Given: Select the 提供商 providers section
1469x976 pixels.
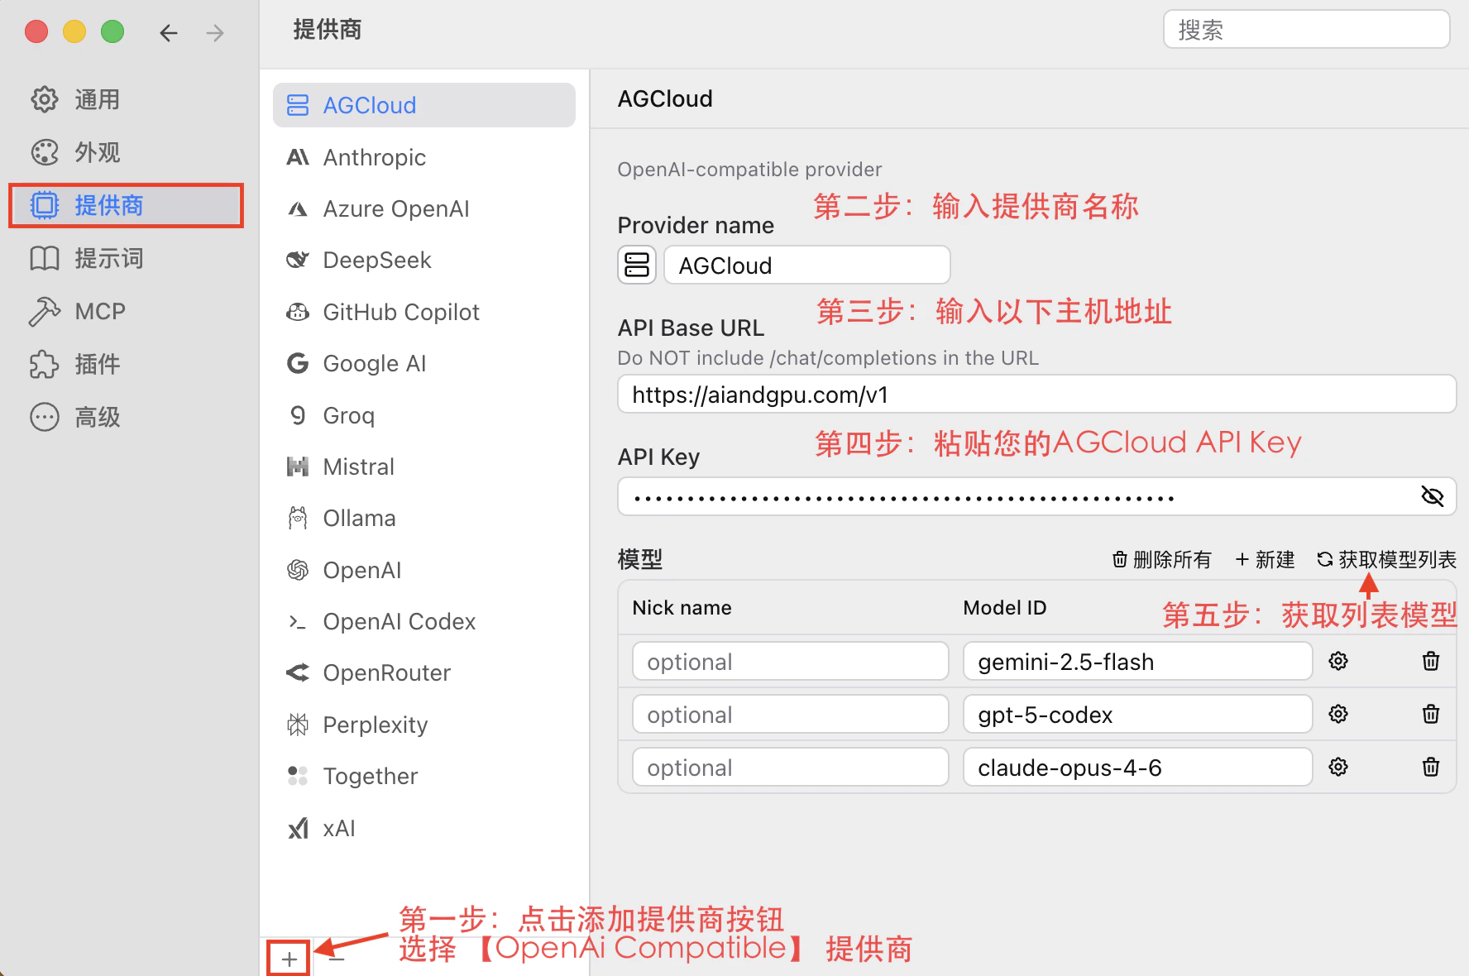Looking at the screenshot, I should click(126, 205).
